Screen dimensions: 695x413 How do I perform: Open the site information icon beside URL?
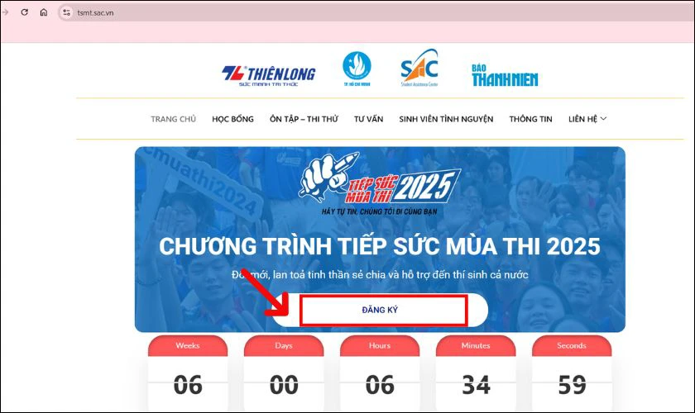point(66,12)
